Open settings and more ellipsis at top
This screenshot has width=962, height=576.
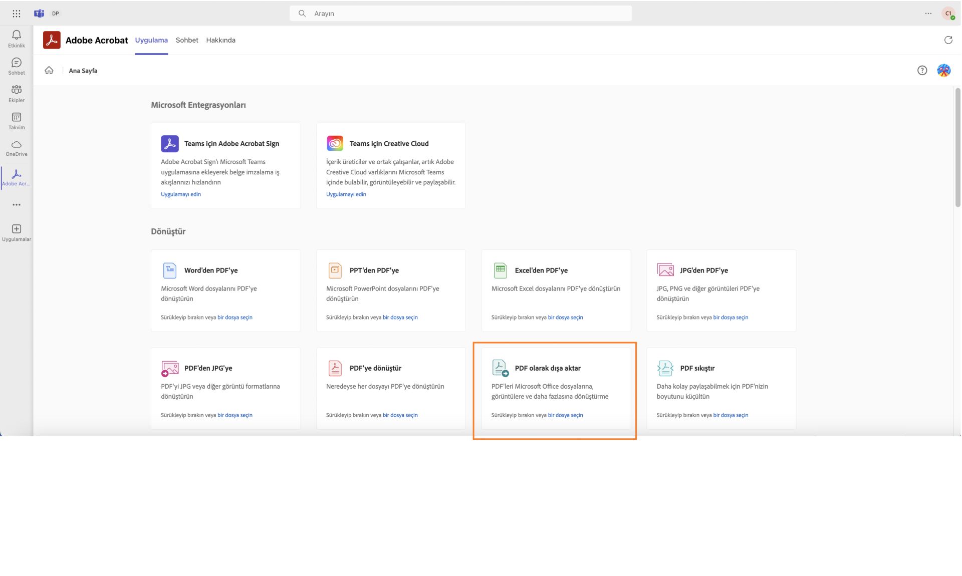click(928, 14)
